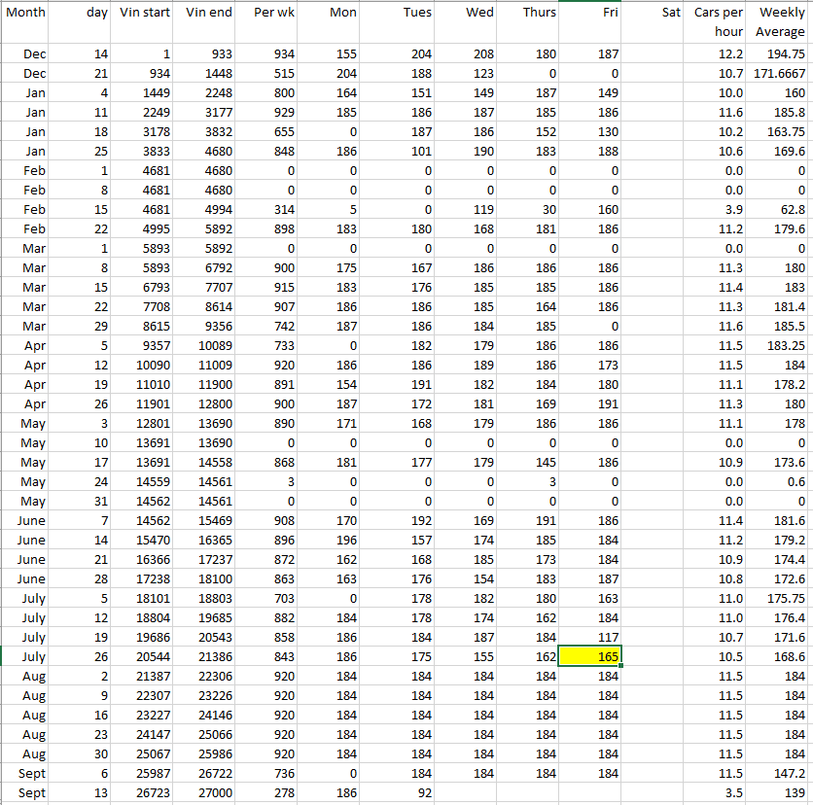
Task: Select the Weekly Average cell showing 171.6667
Action: click(781, 74)
